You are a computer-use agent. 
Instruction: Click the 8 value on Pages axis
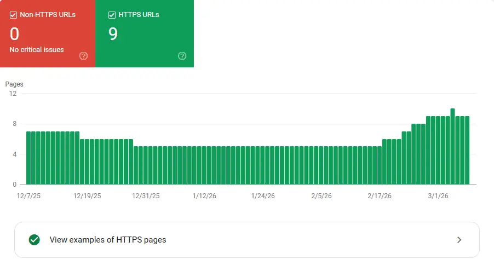(14, 124)
